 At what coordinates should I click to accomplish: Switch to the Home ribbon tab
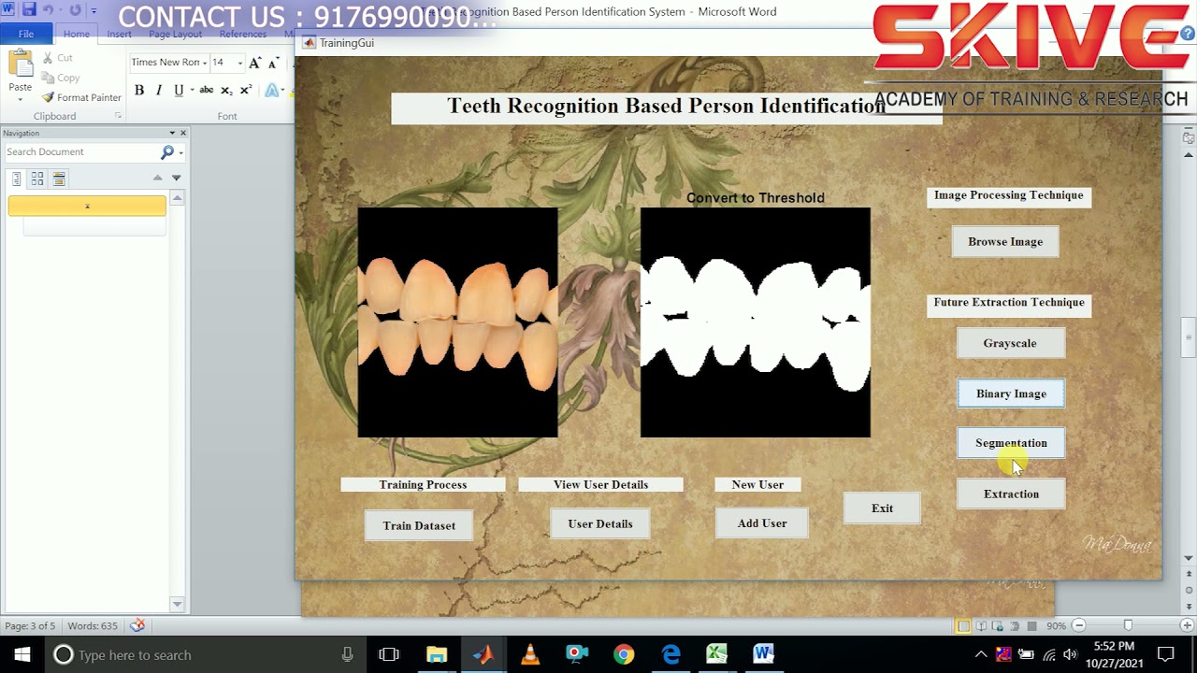click(x=77, y=34)
